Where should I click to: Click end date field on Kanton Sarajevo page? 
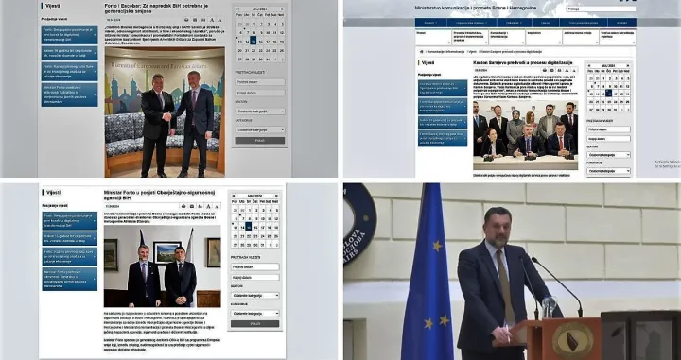[x=608, y=139]
